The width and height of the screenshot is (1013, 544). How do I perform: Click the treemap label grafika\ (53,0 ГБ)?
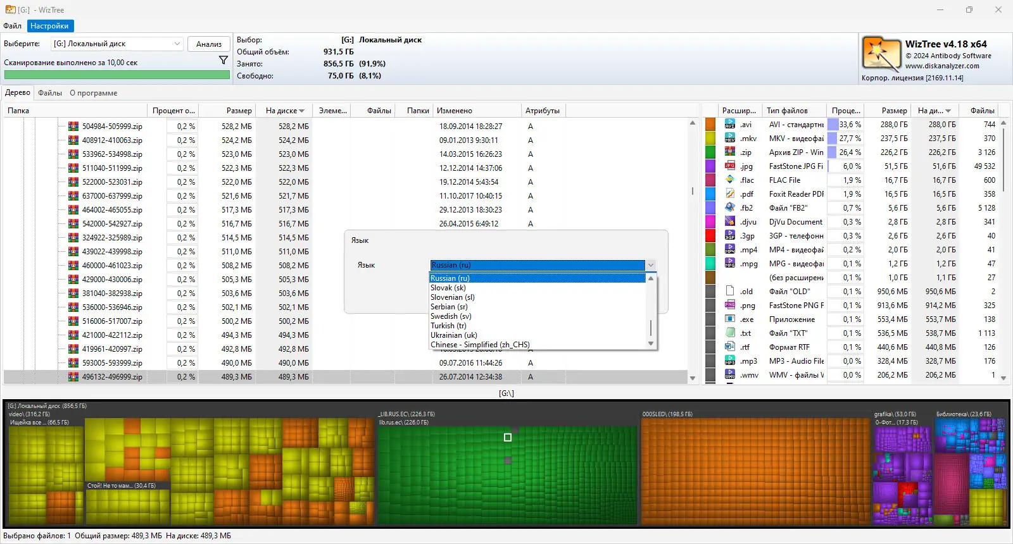[x=895, y=414]
